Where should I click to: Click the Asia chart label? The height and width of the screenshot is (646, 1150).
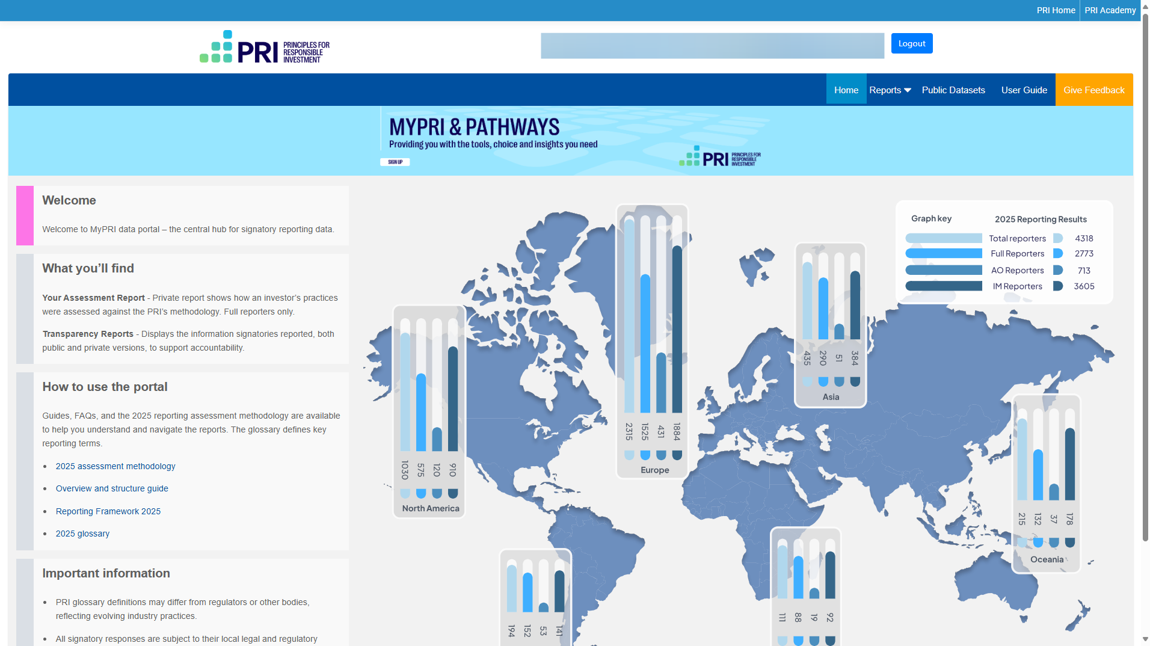pos(831,397)
